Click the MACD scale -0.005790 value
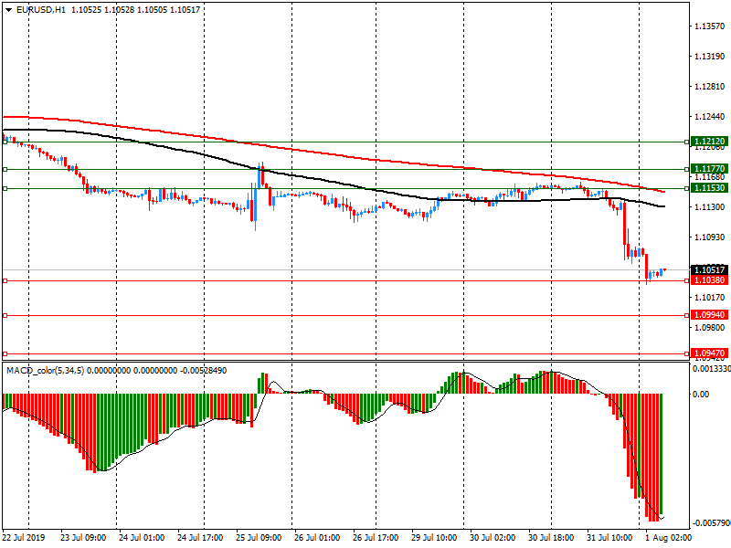 [712, 522]
